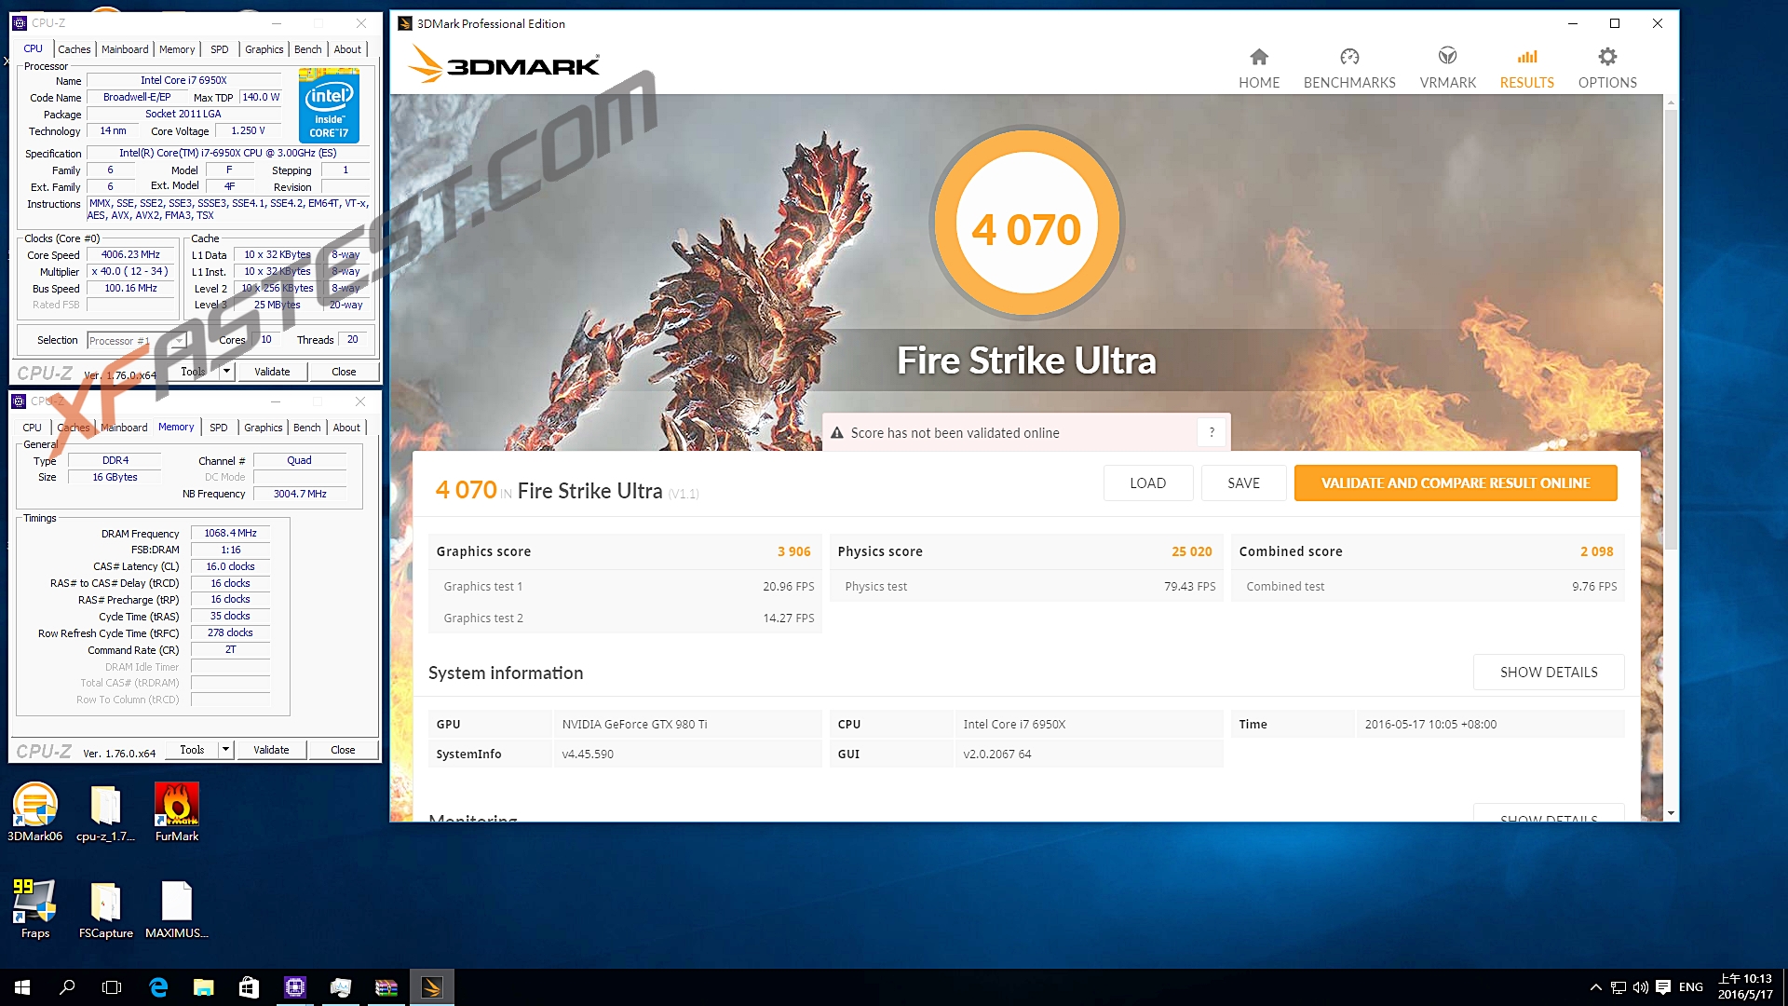Open the Options gear icon

(1606, 58)
